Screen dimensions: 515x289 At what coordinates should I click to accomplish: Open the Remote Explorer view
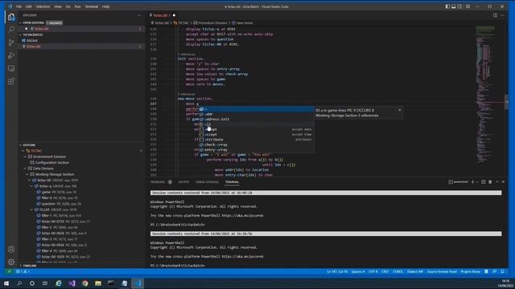[x=11, y=68]
